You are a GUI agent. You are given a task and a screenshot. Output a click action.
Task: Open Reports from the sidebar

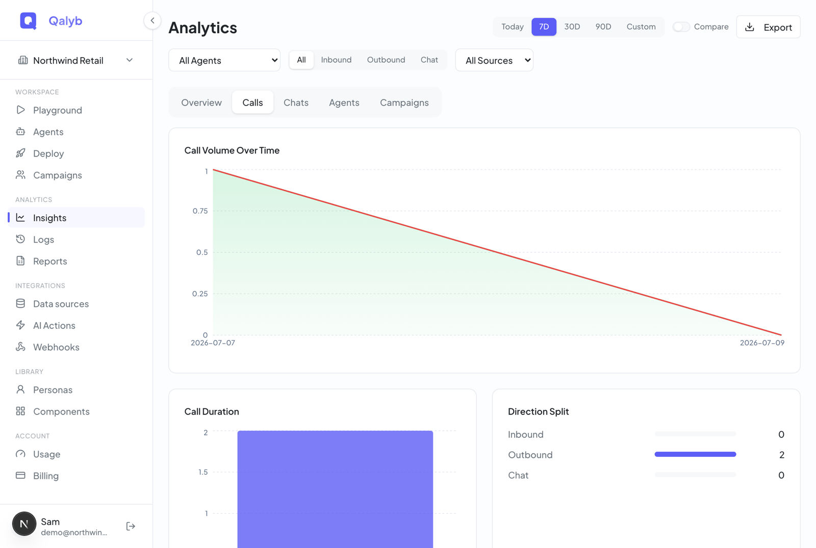point(76,261)
